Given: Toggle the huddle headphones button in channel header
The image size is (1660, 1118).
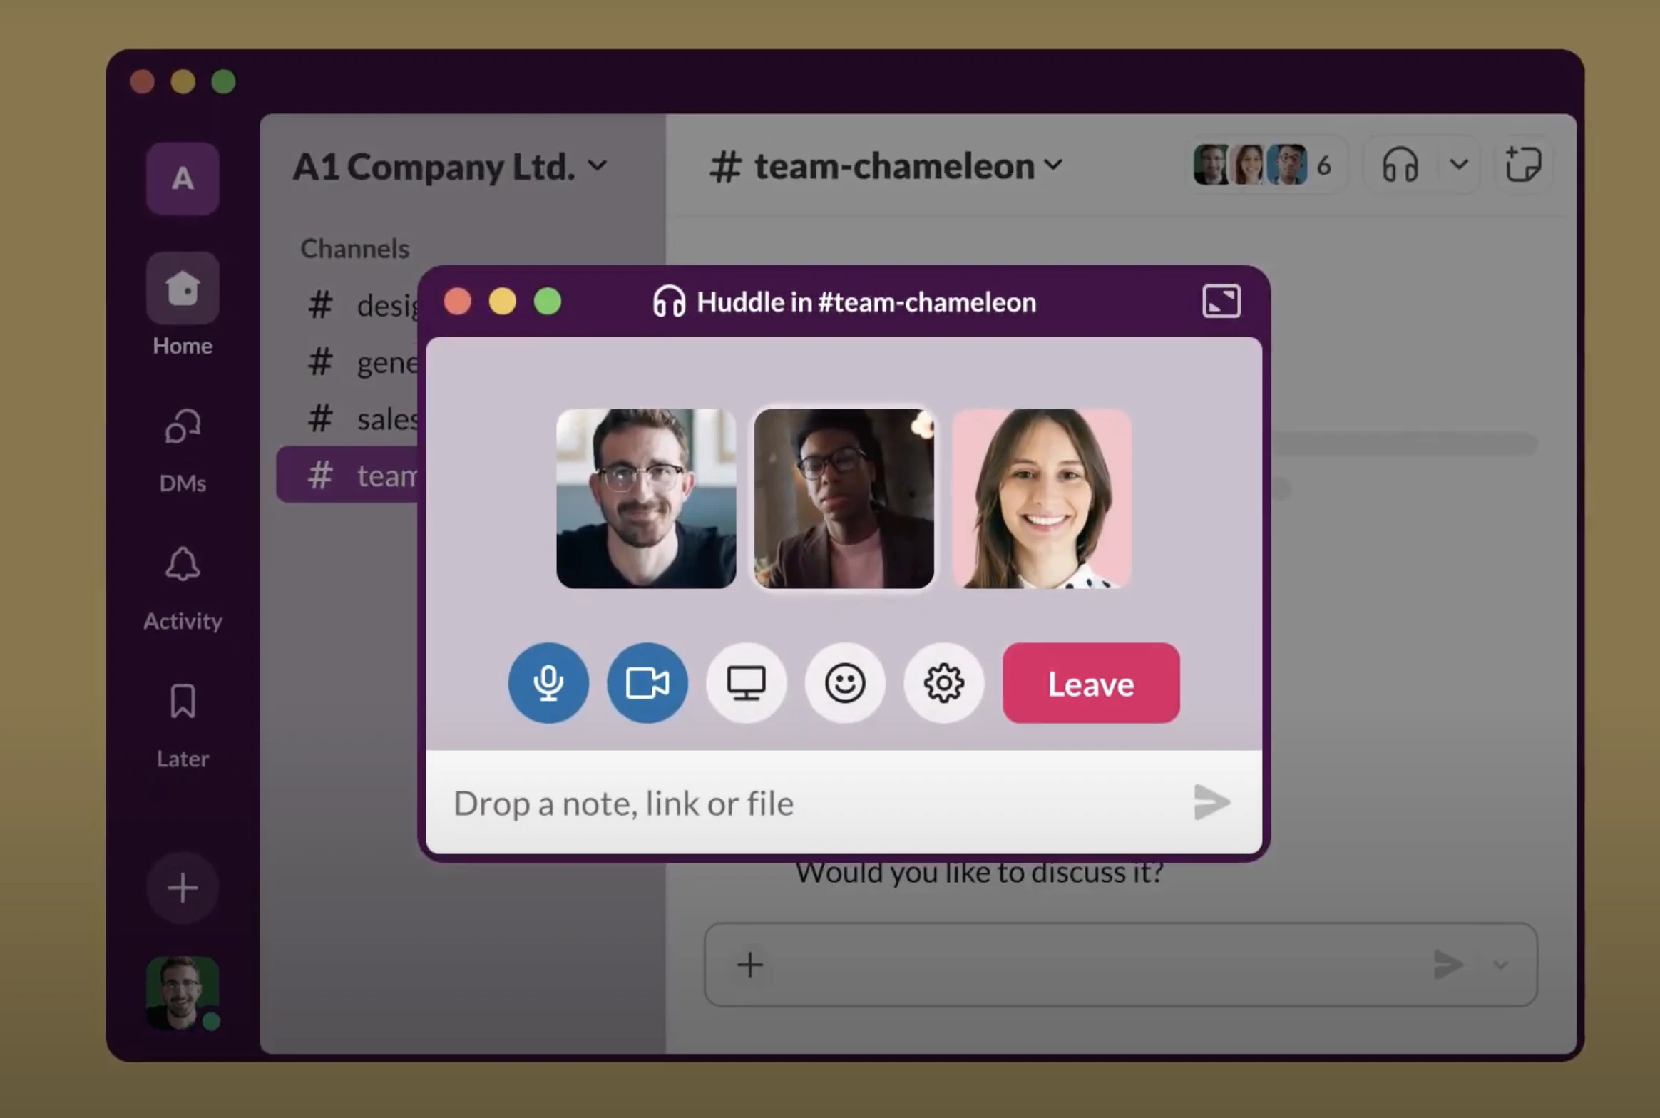Looking at the screenshot, I should pyautogui.click(x=1400, y=165).
